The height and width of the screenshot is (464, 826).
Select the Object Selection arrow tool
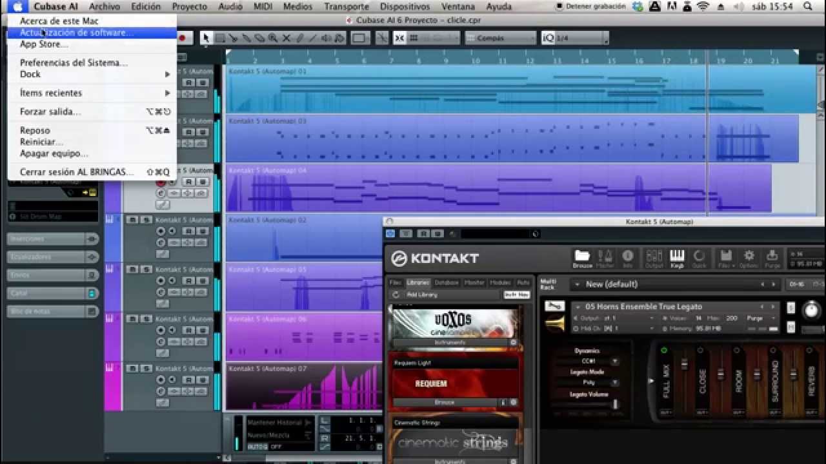pyautogui.click(x=206, y=38)
